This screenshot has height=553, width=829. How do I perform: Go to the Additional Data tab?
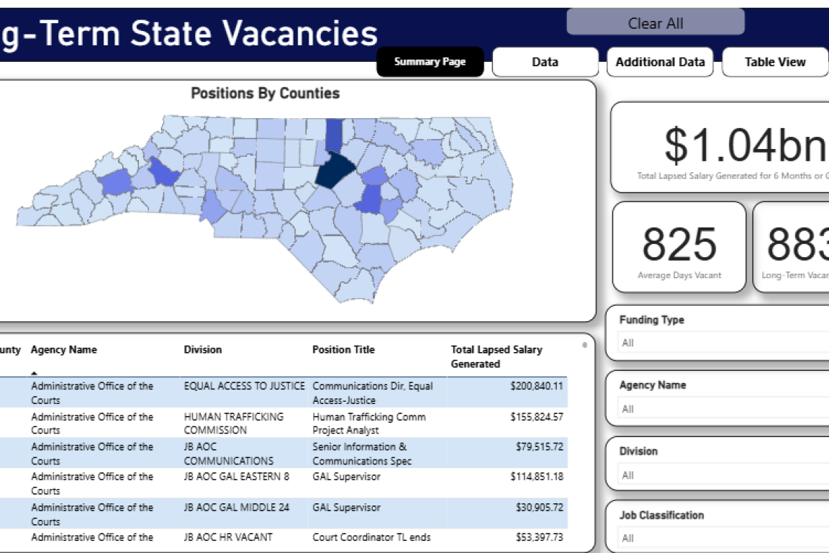tap(660, 62)
